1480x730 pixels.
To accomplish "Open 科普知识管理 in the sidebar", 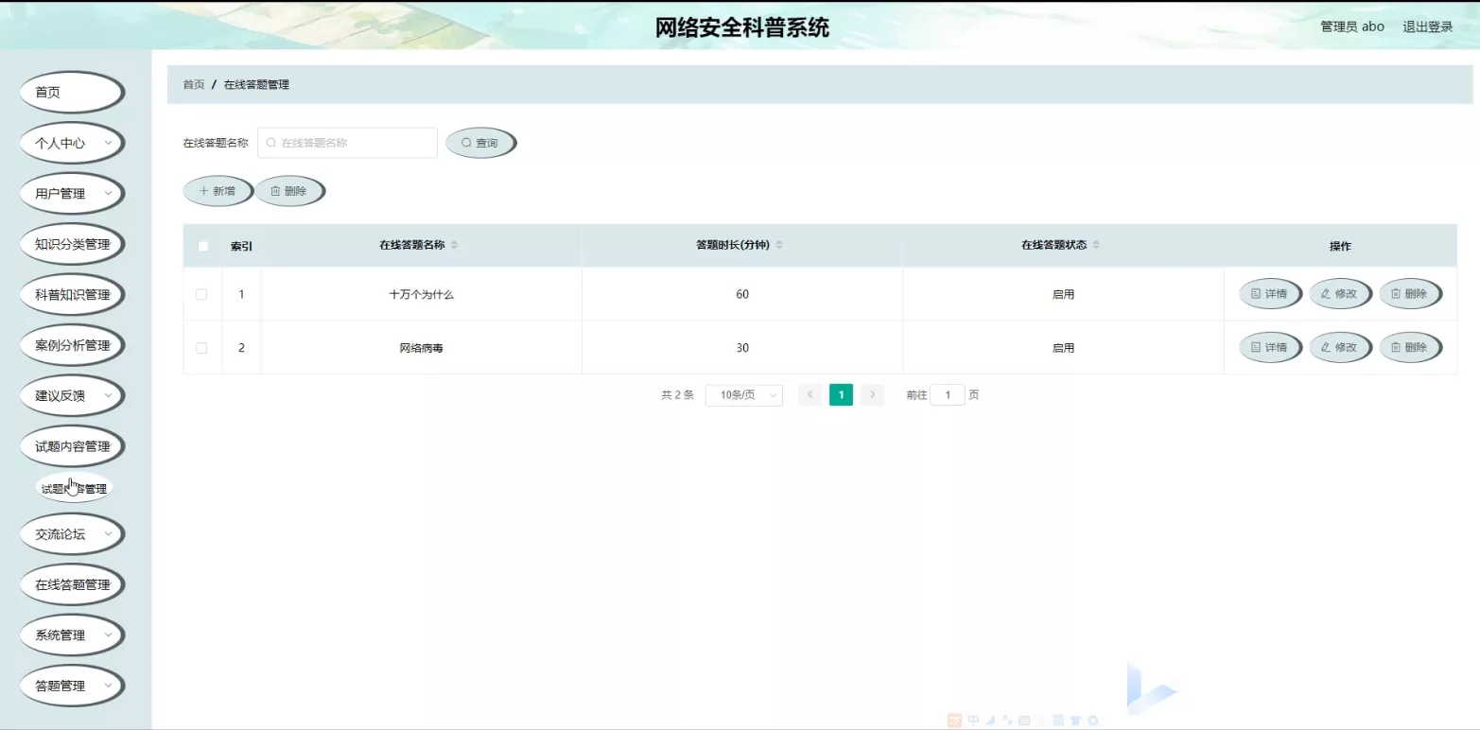I will pos(71,294).
